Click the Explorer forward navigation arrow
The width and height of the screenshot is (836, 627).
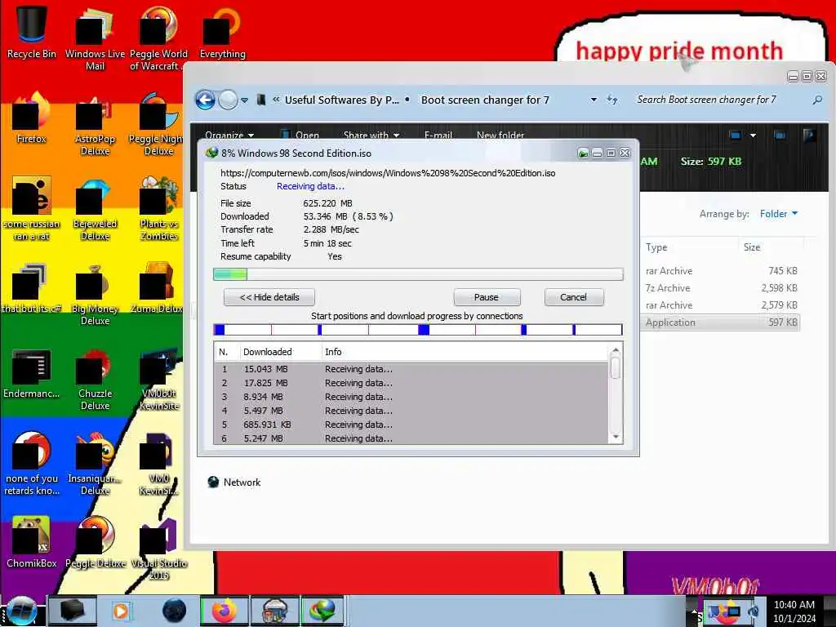tap(229, 100)
